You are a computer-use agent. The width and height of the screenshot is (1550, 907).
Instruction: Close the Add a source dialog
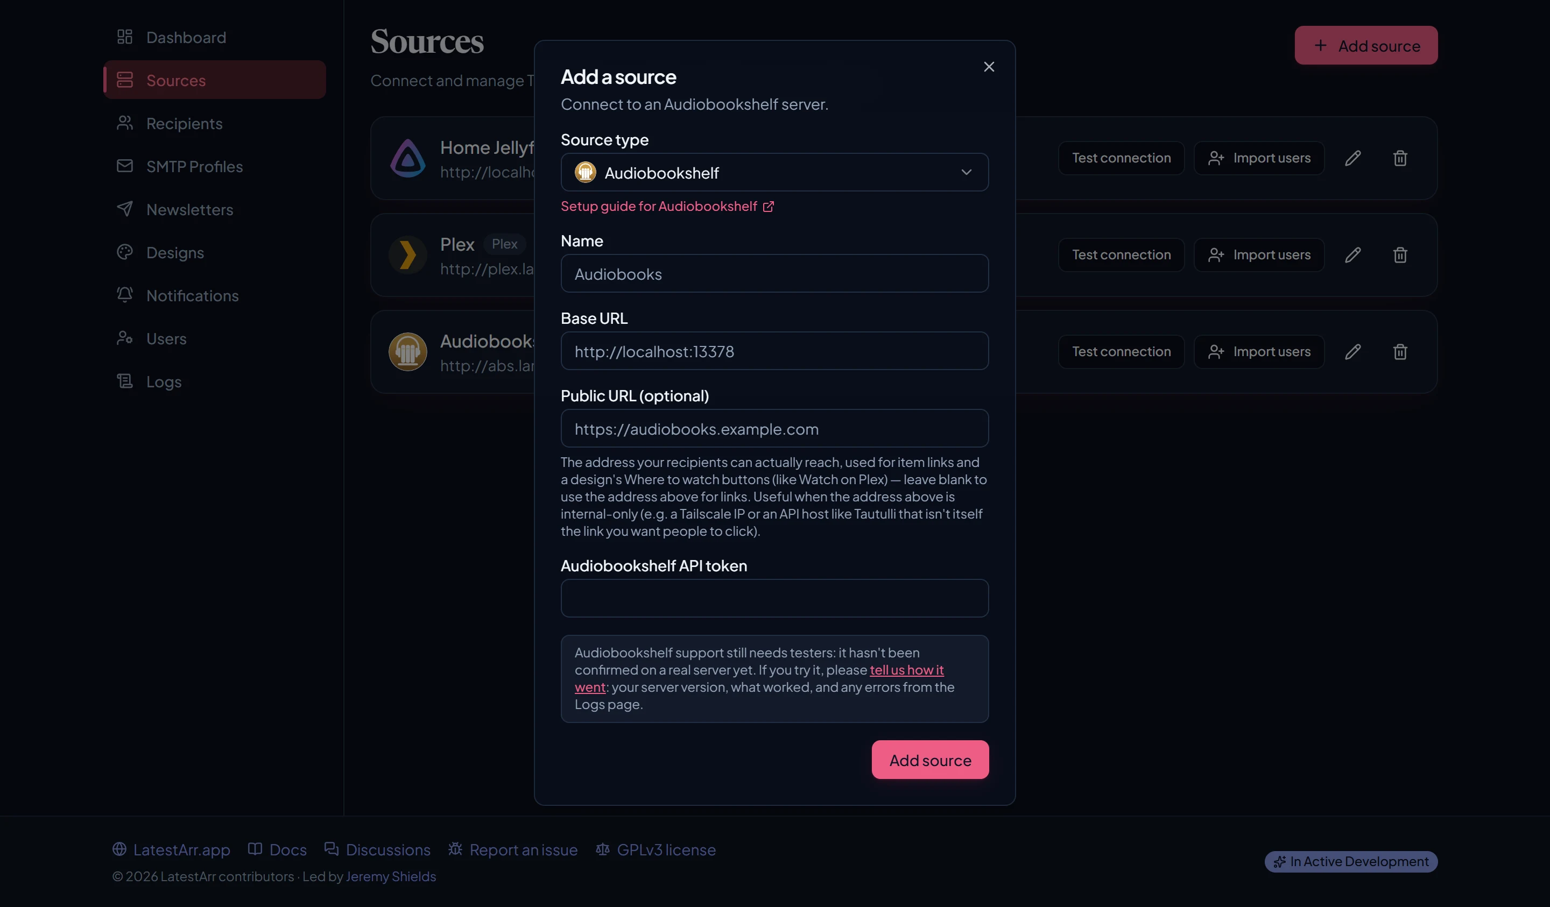point(989,66)
